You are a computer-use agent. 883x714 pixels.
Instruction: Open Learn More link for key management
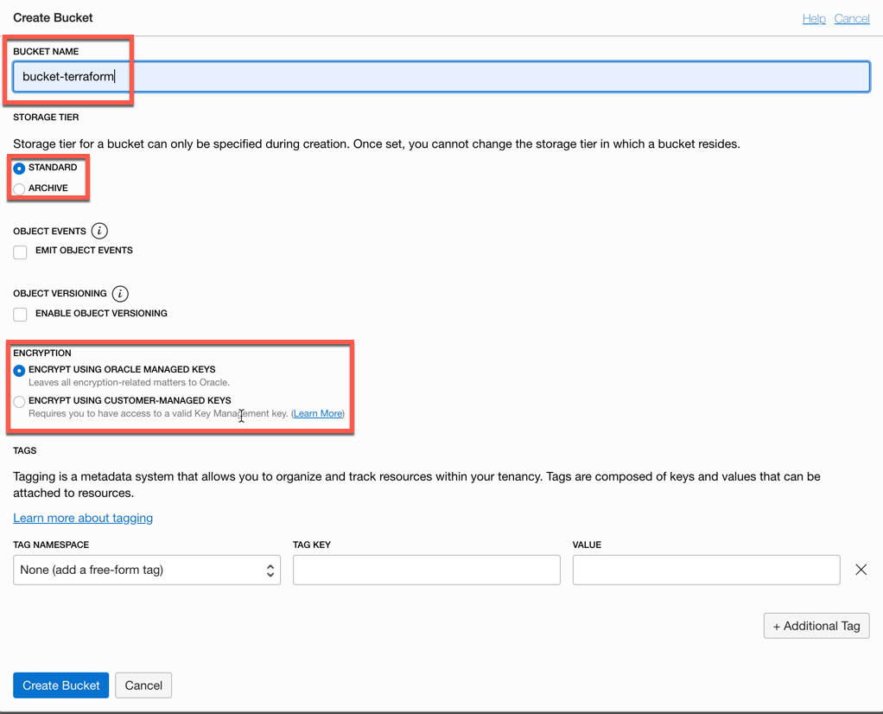coord(317,414)
